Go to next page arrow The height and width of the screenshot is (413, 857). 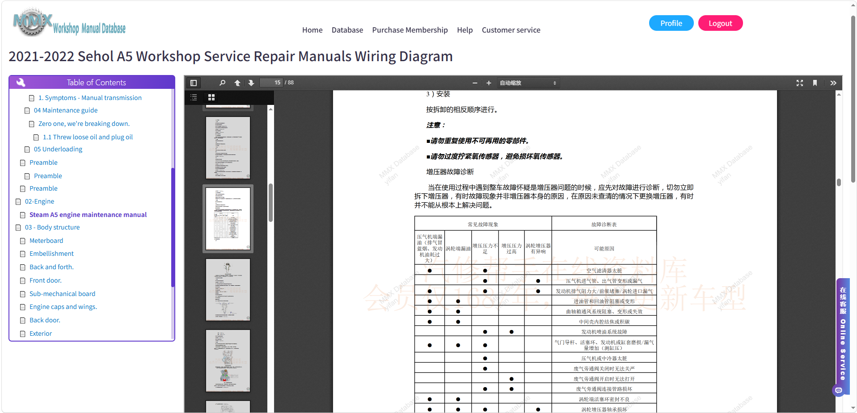251,83
